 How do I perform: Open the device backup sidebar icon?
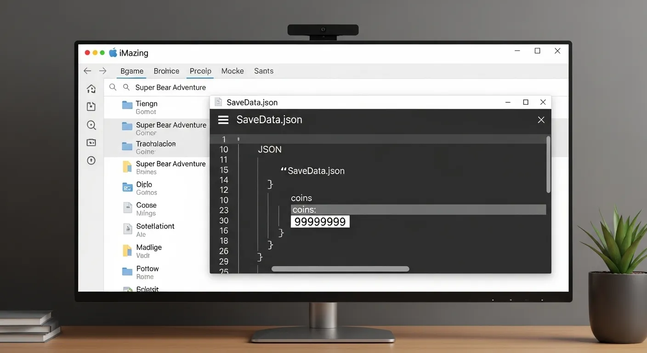click(x=91, y=107)
